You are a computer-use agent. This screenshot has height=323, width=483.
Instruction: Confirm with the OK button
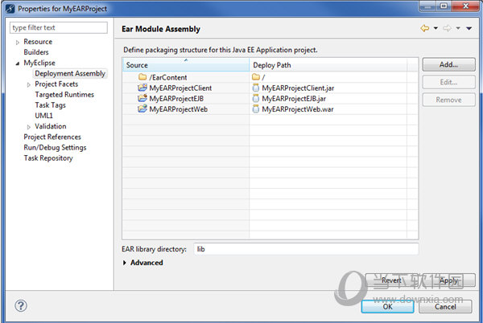pos(387,307)
